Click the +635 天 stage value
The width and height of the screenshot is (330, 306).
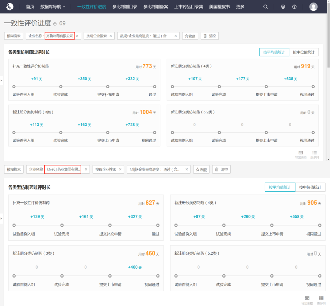click(291, 79)
